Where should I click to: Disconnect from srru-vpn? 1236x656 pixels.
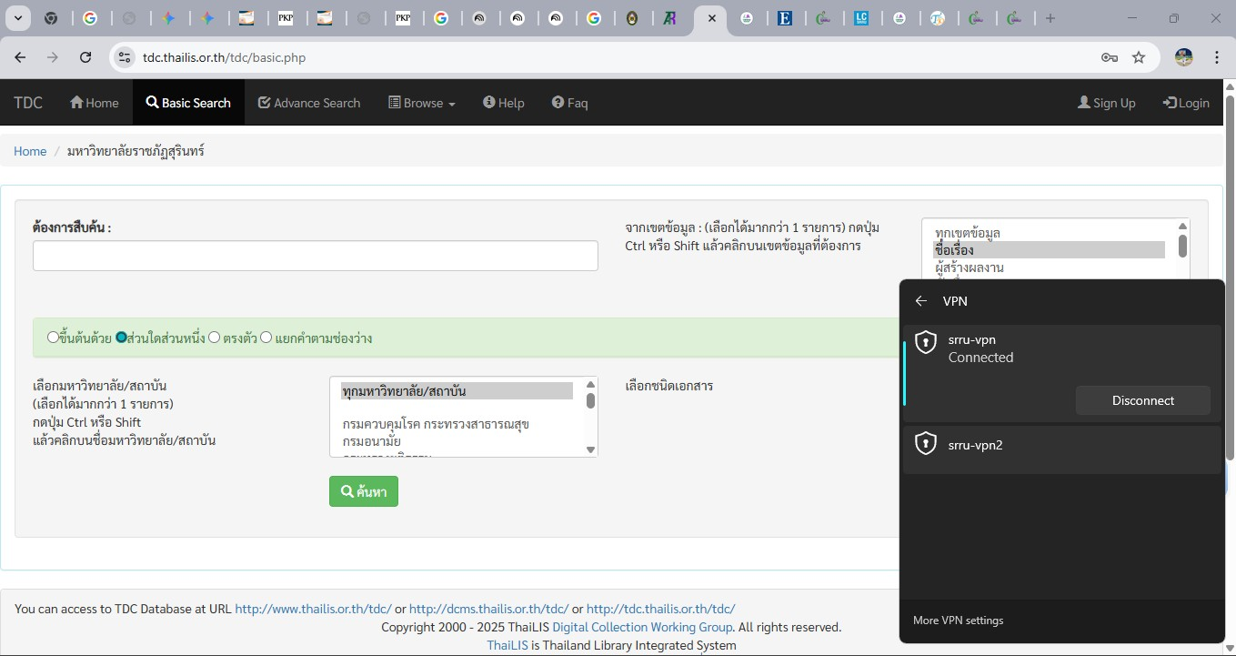(x=1142, y=400)
